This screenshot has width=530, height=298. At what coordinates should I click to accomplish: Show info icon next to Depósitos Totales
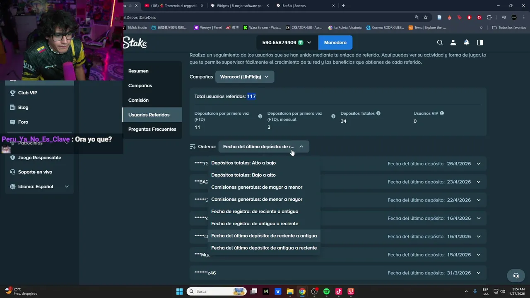pyautogui.click(x=378, y=113)
